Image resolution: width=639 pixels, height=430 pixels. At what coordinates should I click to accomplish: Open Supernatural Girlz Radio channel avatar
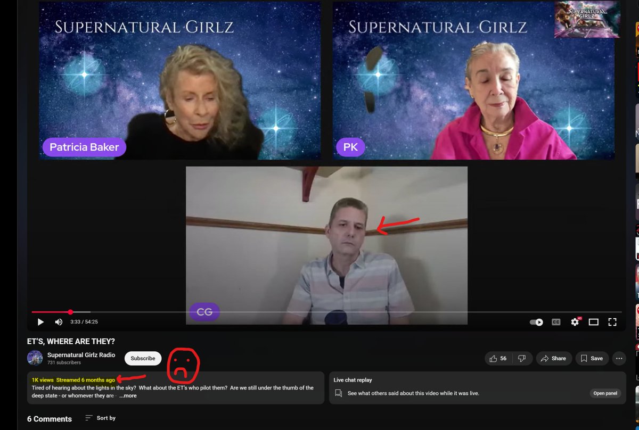point(35,358)
